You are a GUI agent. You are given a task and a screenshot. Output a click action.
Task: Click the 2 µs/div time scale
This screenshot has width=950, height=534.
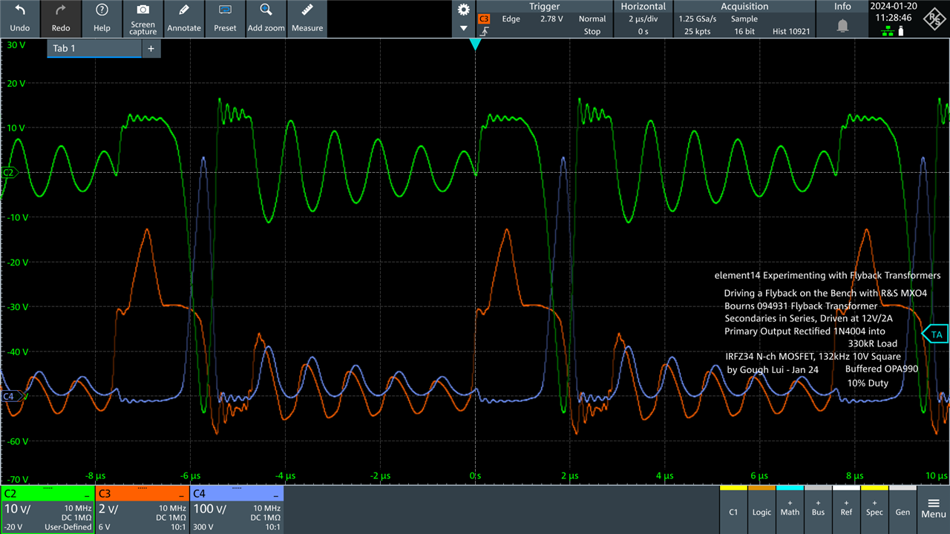(x=642, y=19)
